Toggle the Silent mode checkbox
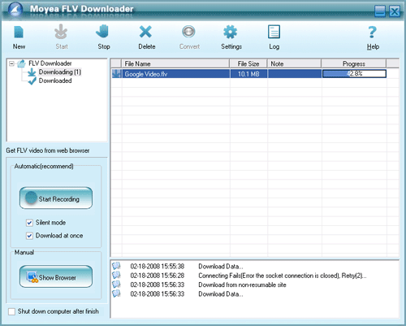 tap(29, 223)
